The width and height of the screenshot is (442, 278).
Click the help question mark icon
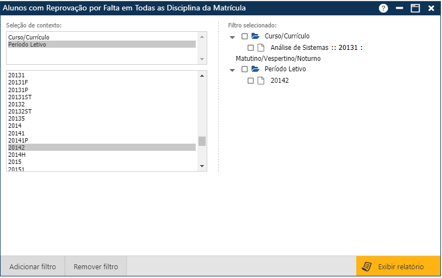tap(384, 8)
